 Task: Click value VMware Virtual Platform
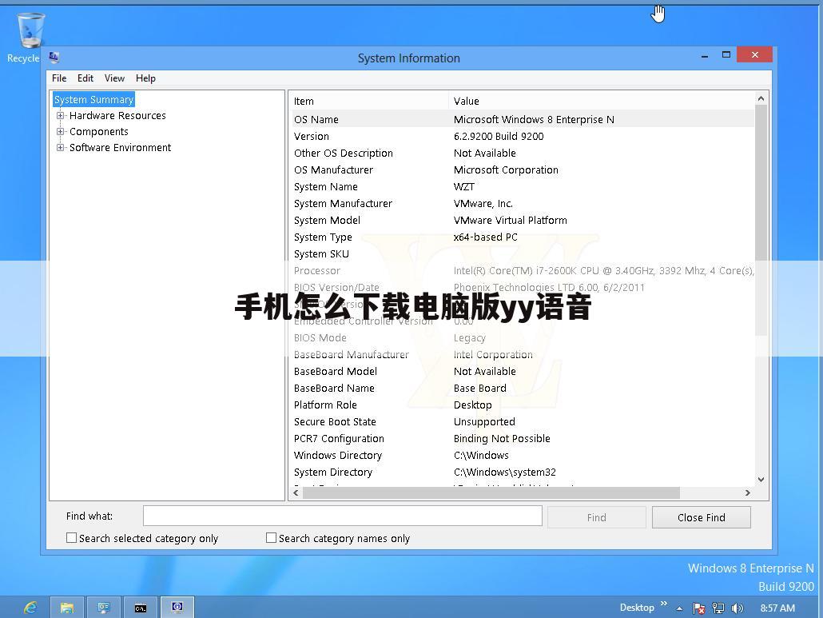tap(510, 220)
